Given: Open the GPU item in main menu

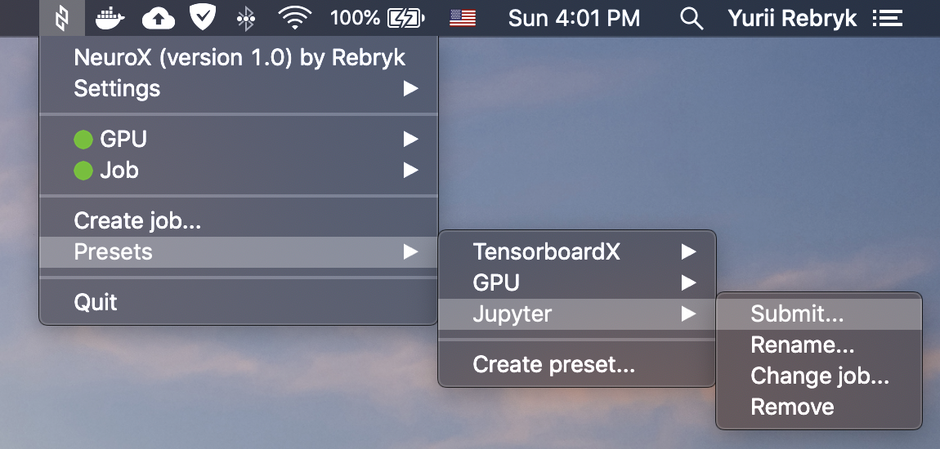Looking at the screenshot, I should click(239, 140).
